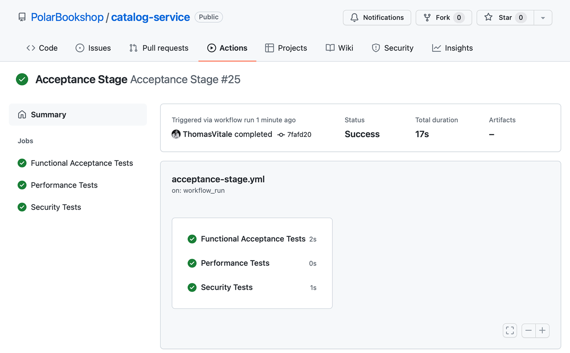This screenshot has height=353, width=570.
Task: Open Functional Acceptance Tests in the workflow graph
Action: 253,239
